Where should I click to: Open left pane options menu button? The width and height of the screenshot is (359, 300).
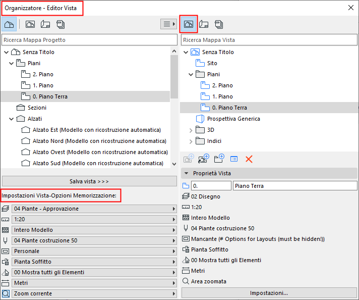coord(169,24)
